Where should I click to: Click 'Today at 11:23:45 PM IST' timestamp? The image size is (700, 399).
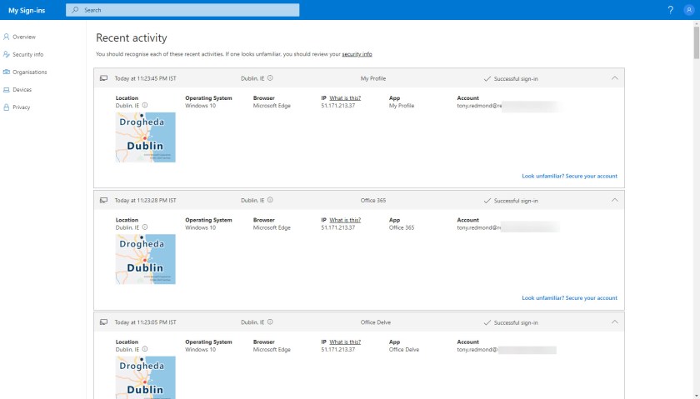(146, 78)
